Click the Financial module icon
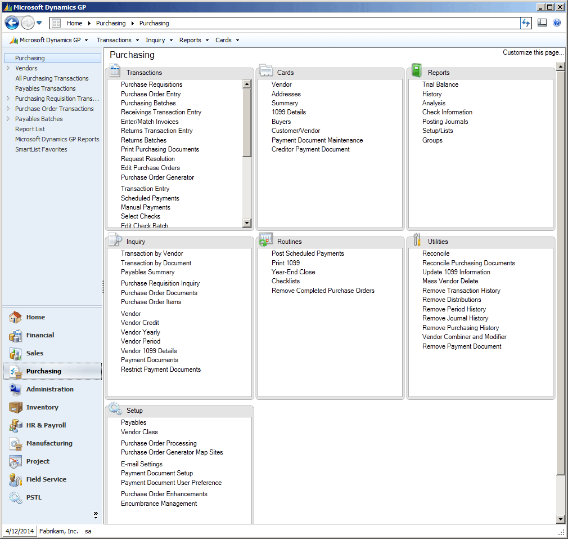568x539 pixels. click(x=15, y=335)
